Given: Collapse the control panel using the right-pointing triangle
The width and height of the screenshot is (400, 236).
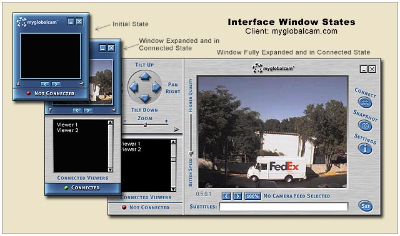Looking at the screenshot, I should 176,130.
